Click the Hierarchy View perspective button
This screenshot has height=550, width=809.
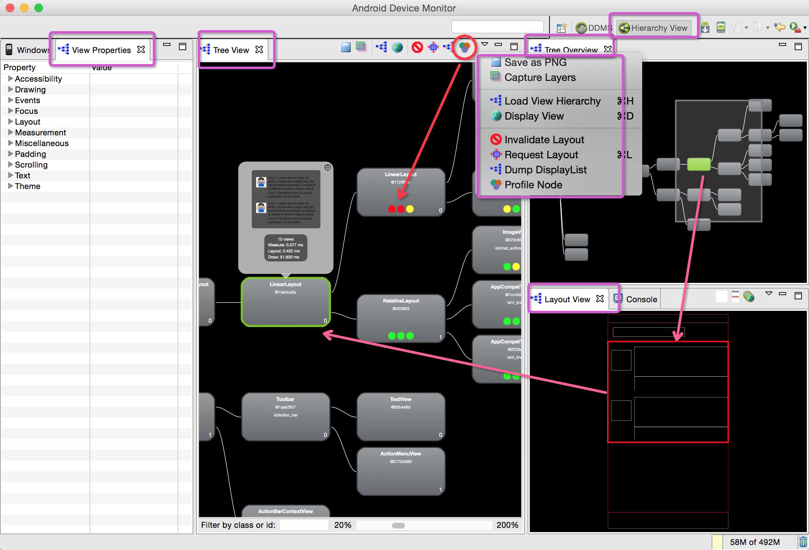pyautogui.click(x=654, y=28)
